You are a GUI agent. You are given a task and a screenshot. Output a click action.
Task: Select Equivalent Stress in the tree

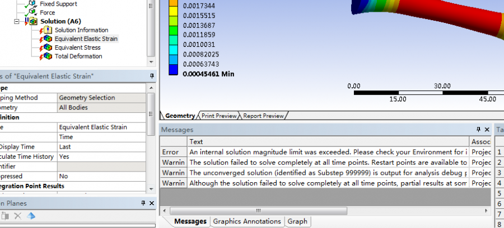(x=77, y=47)
